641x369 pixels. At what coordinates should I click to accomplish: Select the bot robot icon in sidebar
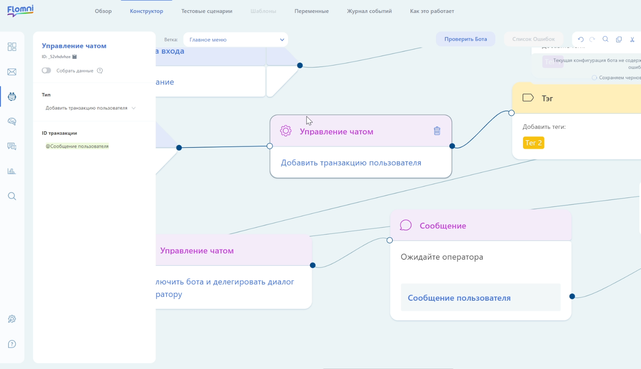click(x=12, y=97)
